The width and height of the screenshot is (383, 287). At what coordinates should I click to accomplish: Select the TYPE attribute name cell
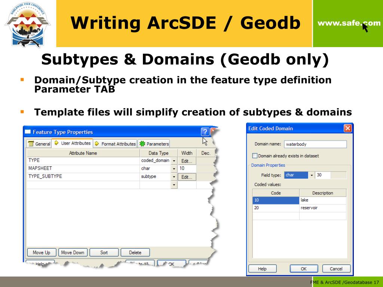83,160
